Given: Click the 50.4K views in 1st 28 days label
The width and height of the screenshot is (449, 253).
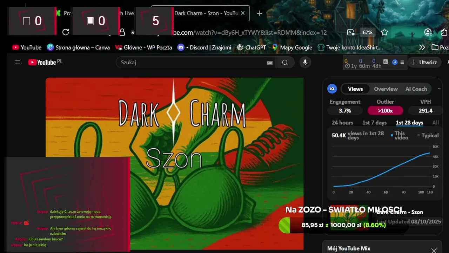Looking at the screenshot, I should pos(358,135).
